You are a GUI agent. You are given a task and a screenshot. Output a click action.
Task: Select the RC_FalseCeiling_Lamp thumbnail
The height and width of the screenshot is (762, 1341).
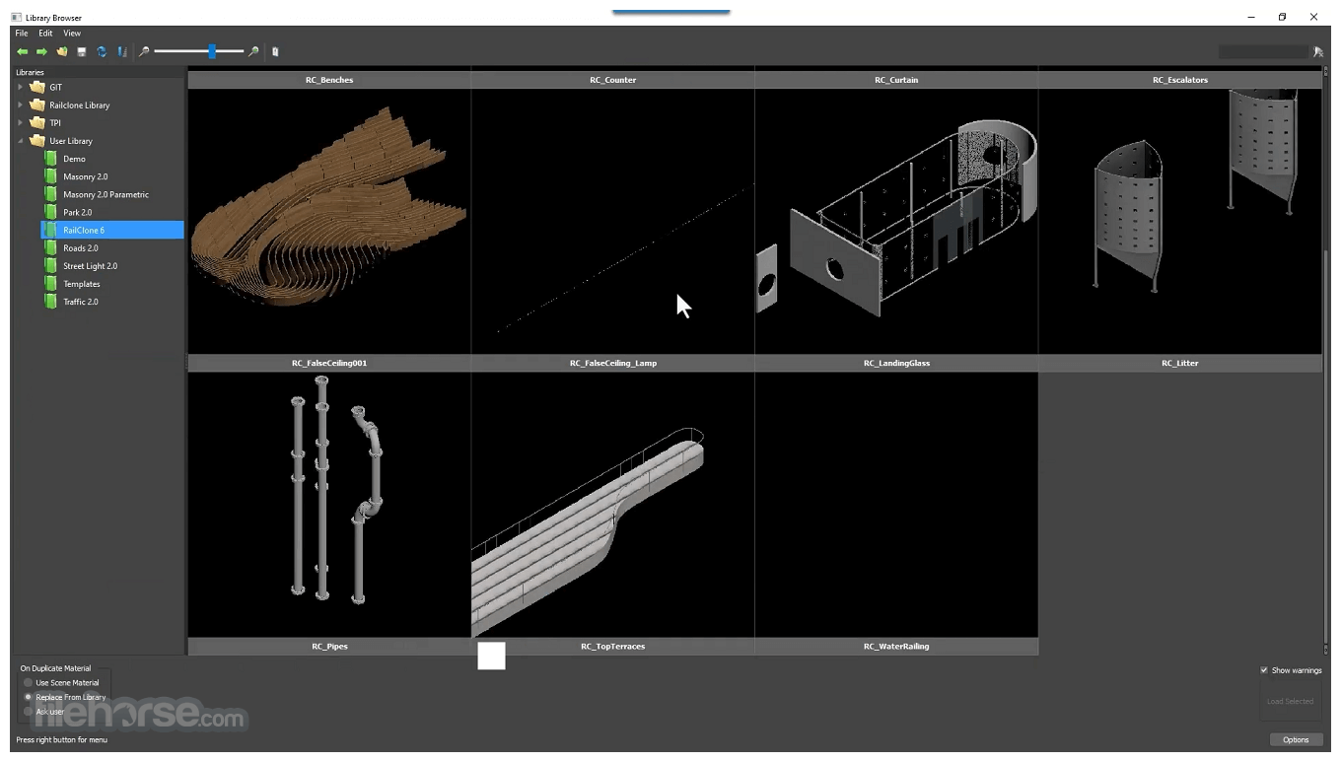pos(613,221)
